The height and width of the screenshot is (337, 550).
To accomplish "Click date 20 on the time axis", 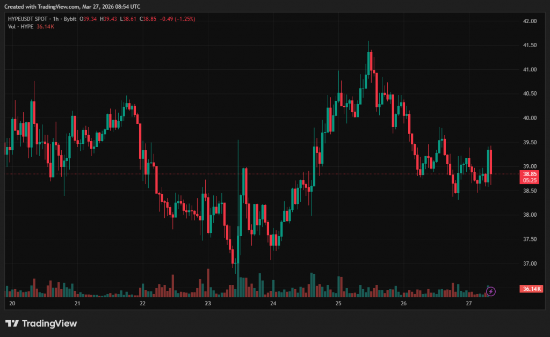I will (x=12, y=304).
